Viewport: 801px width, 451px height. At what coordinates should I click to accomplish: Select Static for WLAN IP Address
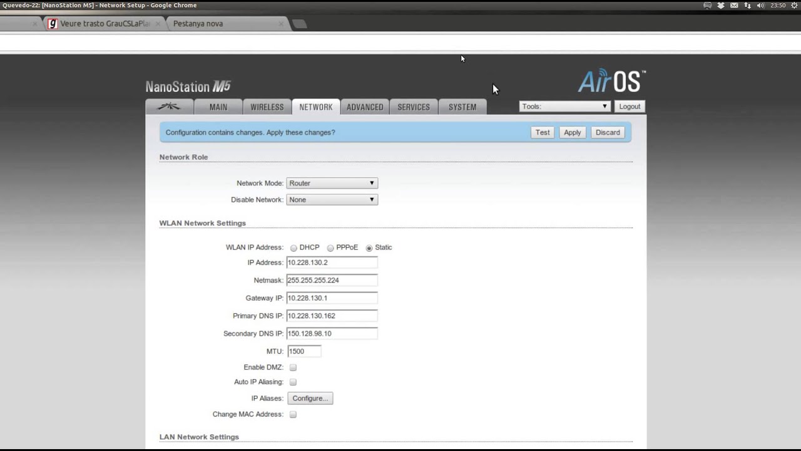click(369, 248)
